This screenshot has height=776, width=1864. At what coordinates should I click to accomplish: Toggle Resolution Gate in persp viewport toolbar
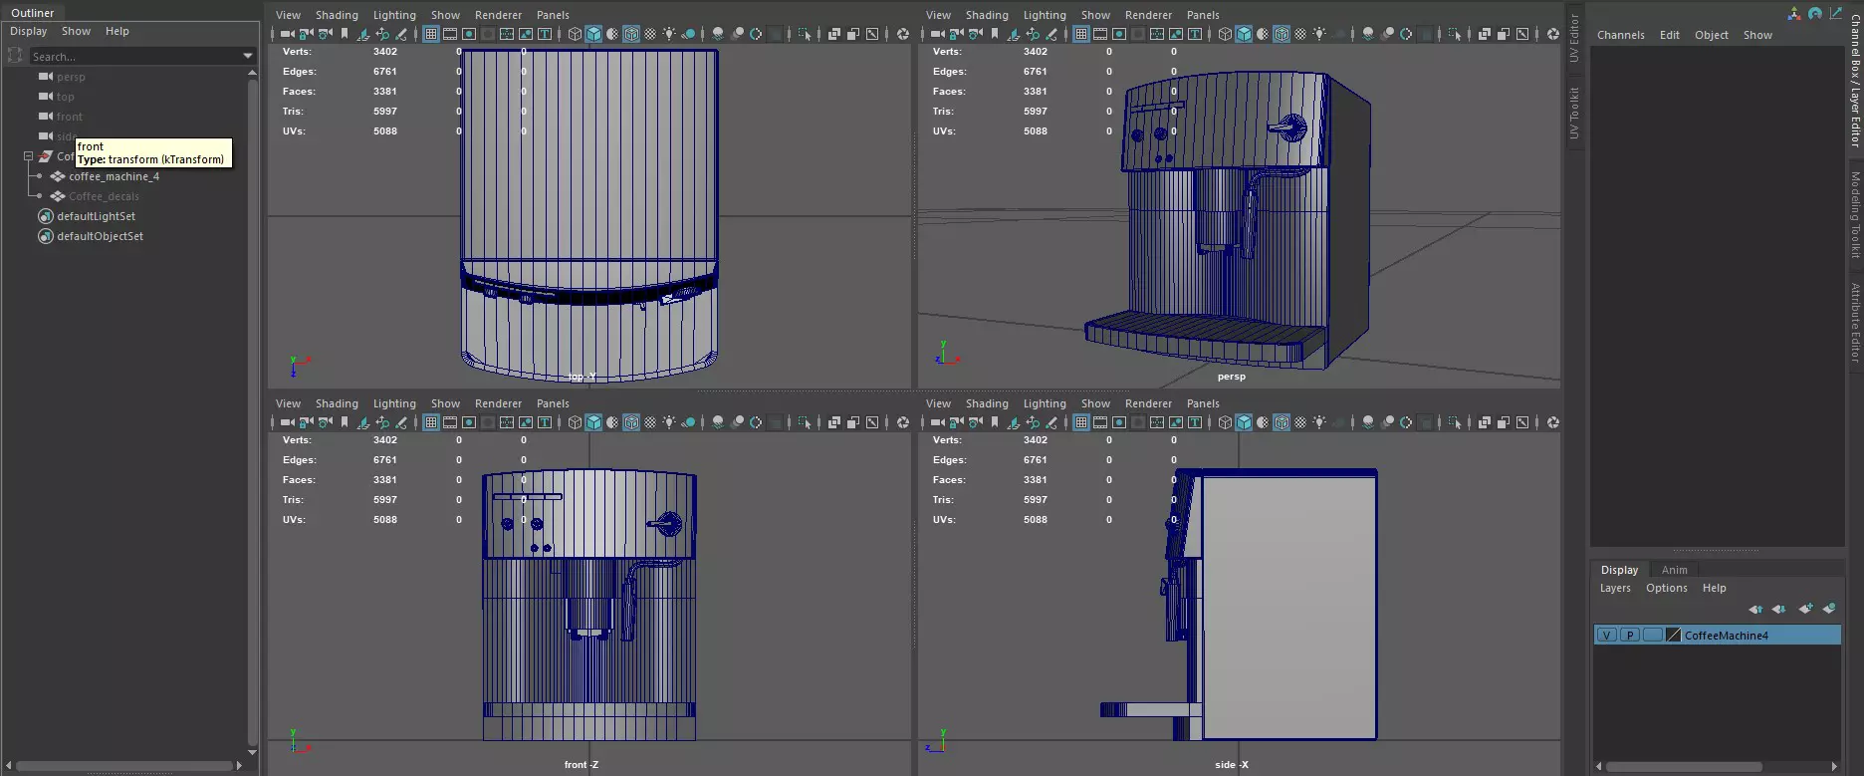pyautogui.click(x=1119, y=34)
